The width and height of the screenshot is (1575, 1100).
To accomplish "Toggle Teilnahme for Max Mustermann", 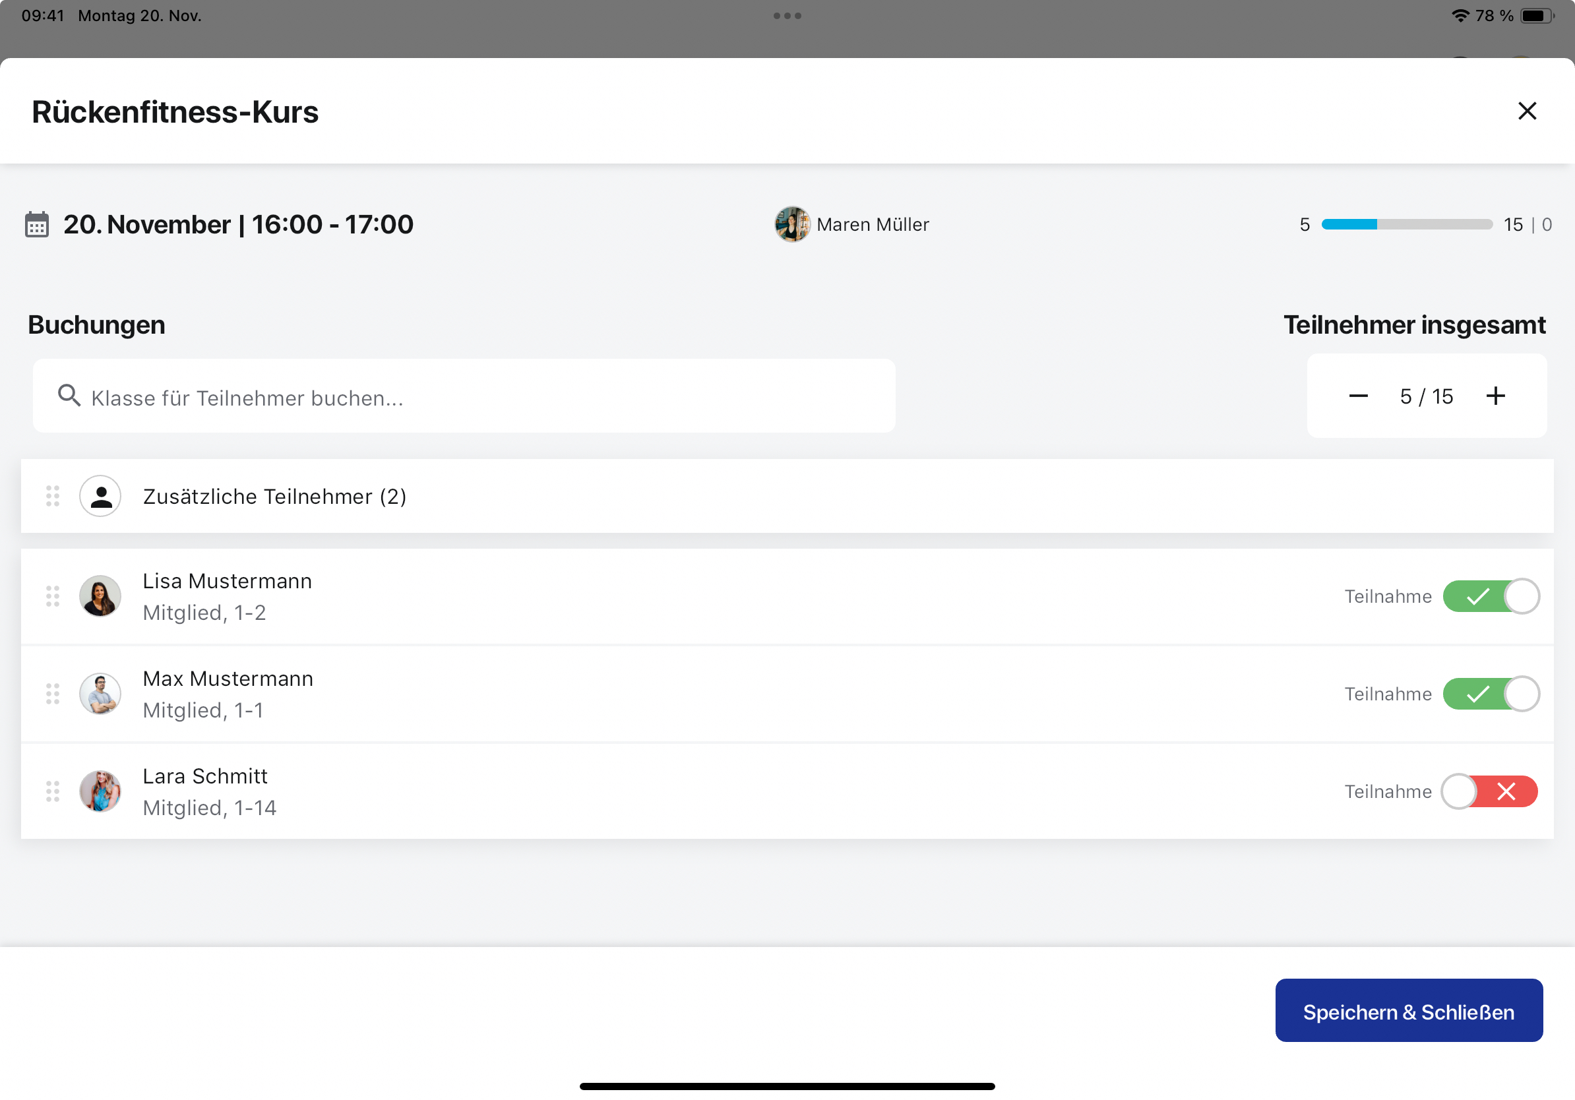I will point(1491,694).
